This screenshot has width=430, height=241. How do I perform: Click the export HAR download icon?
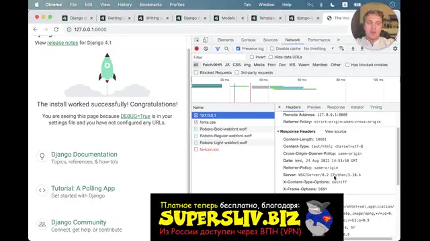pos(362,49)
